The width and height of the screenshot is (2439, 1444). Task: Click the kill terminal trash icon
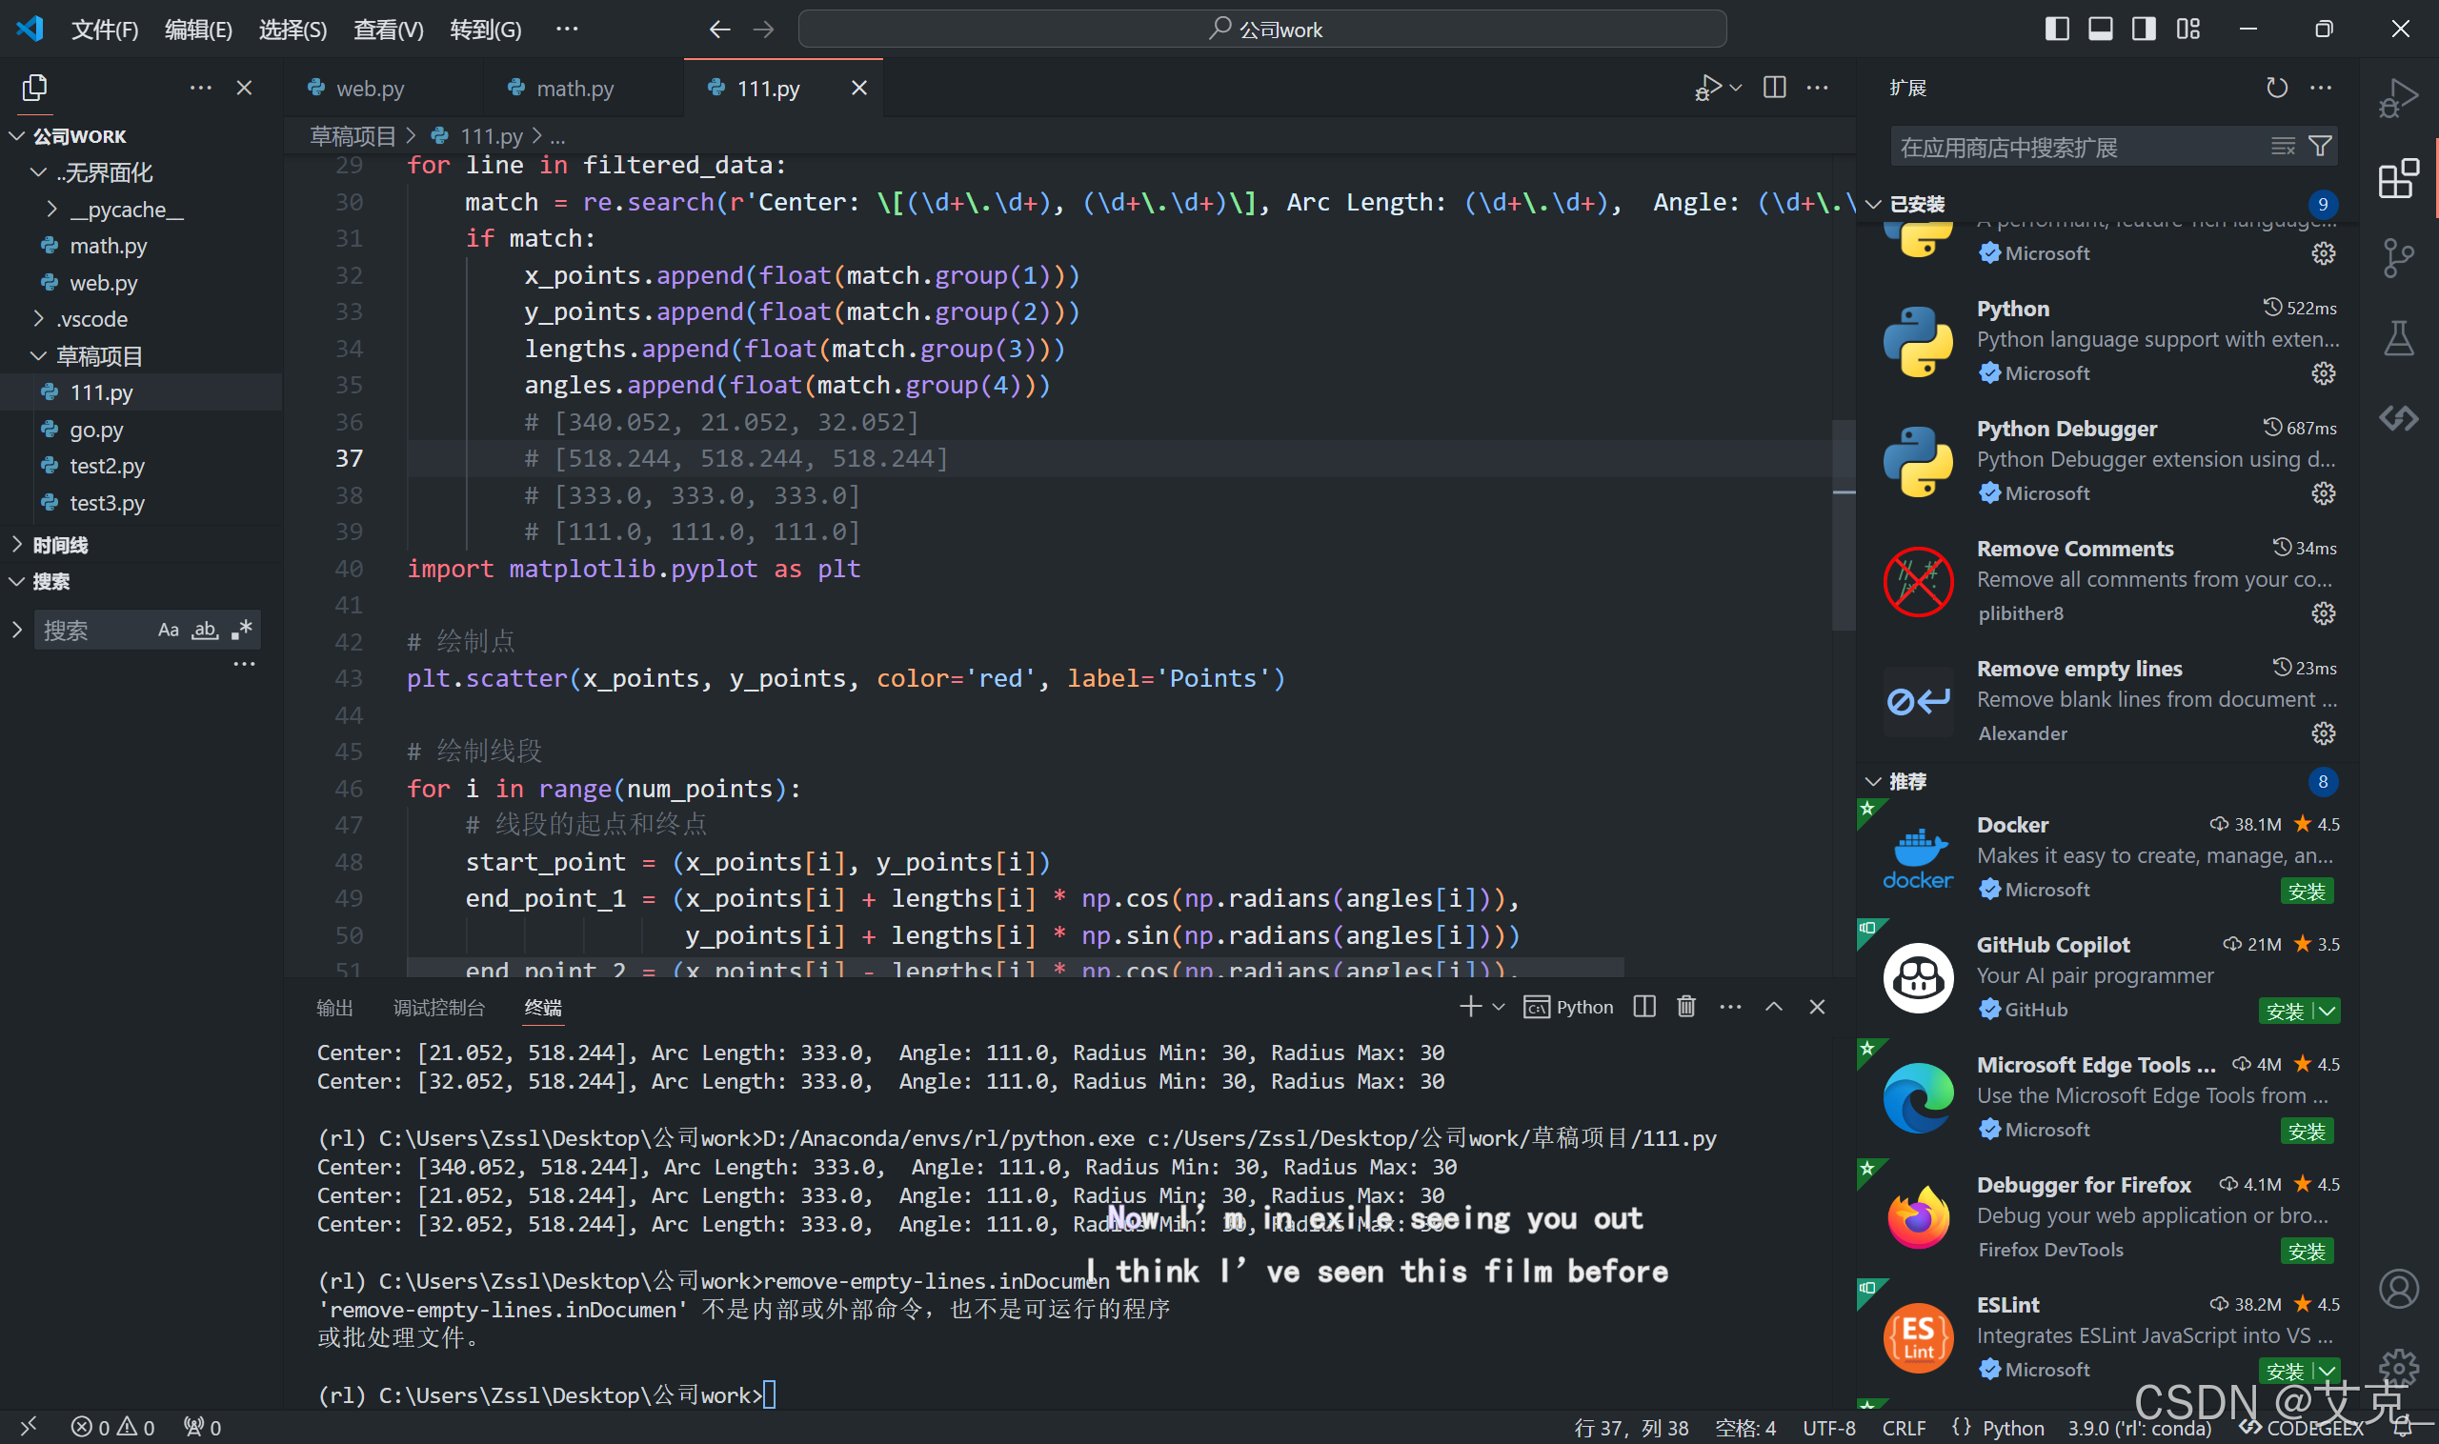(x=1685, y=1006)
